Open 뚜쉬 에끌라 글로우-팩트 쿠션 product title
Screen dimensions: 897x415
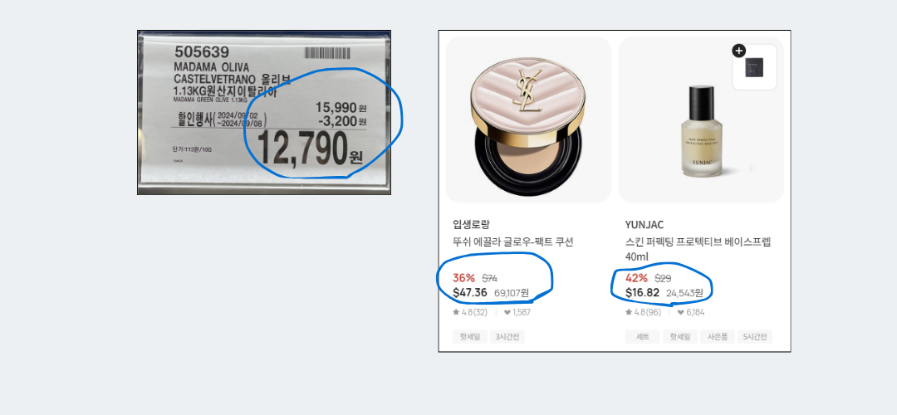click(x=512, y=242)
